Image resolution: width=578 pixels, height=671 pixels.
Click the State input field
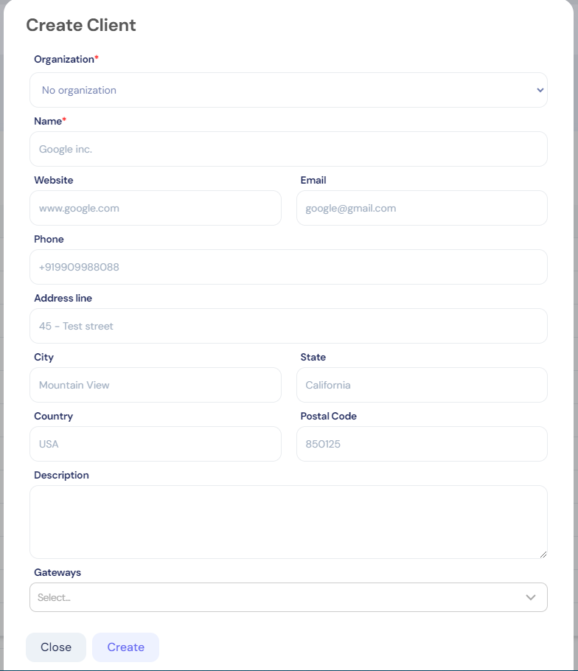click(421, 385)
